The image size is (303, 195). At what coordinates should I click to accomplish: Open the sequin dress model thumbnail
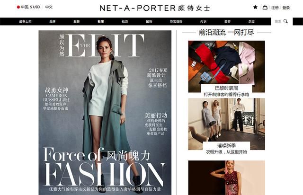(226, 177)
